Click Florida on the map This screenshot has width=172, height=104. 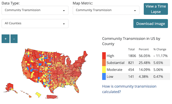click(77, 88)
